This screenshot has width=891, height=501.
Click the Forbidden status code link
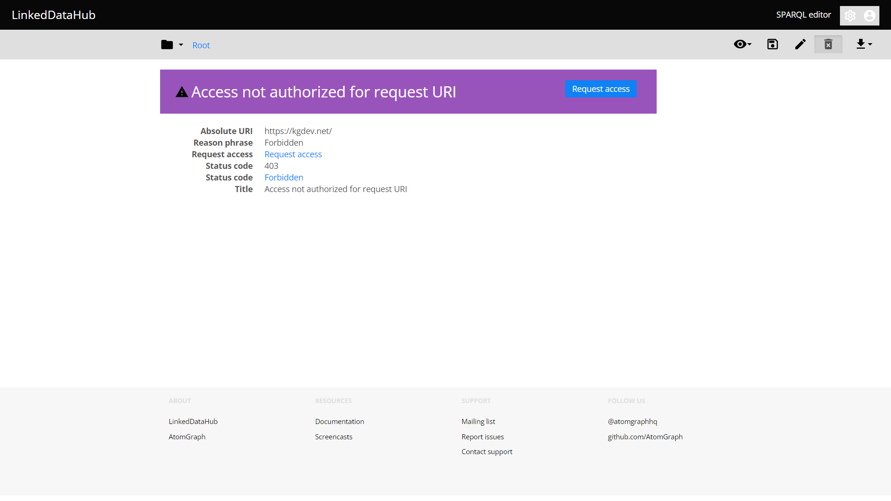coord(284,177)
